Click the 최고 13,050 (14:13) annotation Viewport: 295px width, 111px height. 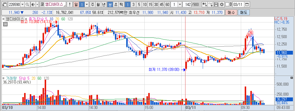(x=36, y=22)
